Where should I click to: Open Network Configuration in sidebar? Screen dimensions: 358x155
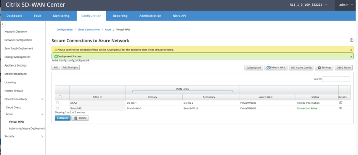tap(18, 40)
